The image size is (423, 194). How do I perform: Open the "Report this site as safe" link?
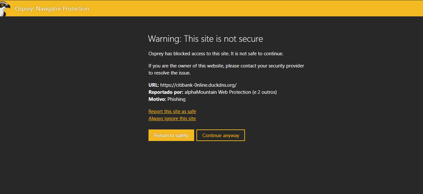tap(172, 111)
